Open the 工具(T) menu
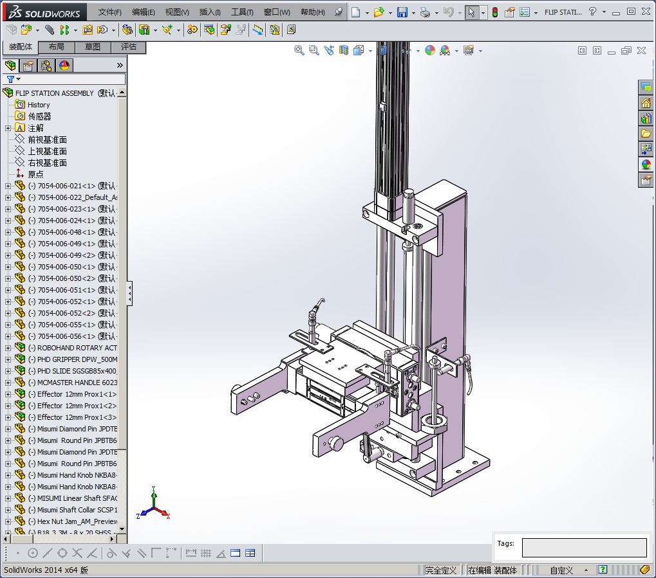The width and height of the screenshot is (656, 578). coord(242,12)
